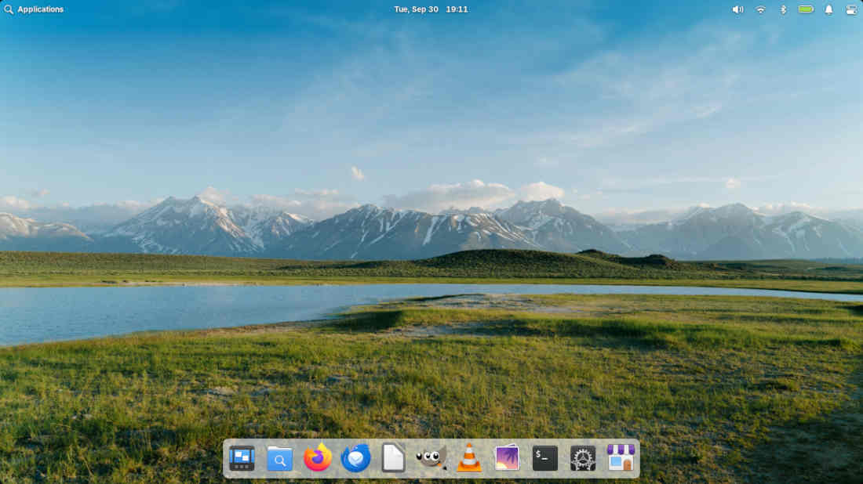Viewport: 863px width, 484px height.
Task: Click the Bluetooth indicator icon
Action: [x=782, y=9]
